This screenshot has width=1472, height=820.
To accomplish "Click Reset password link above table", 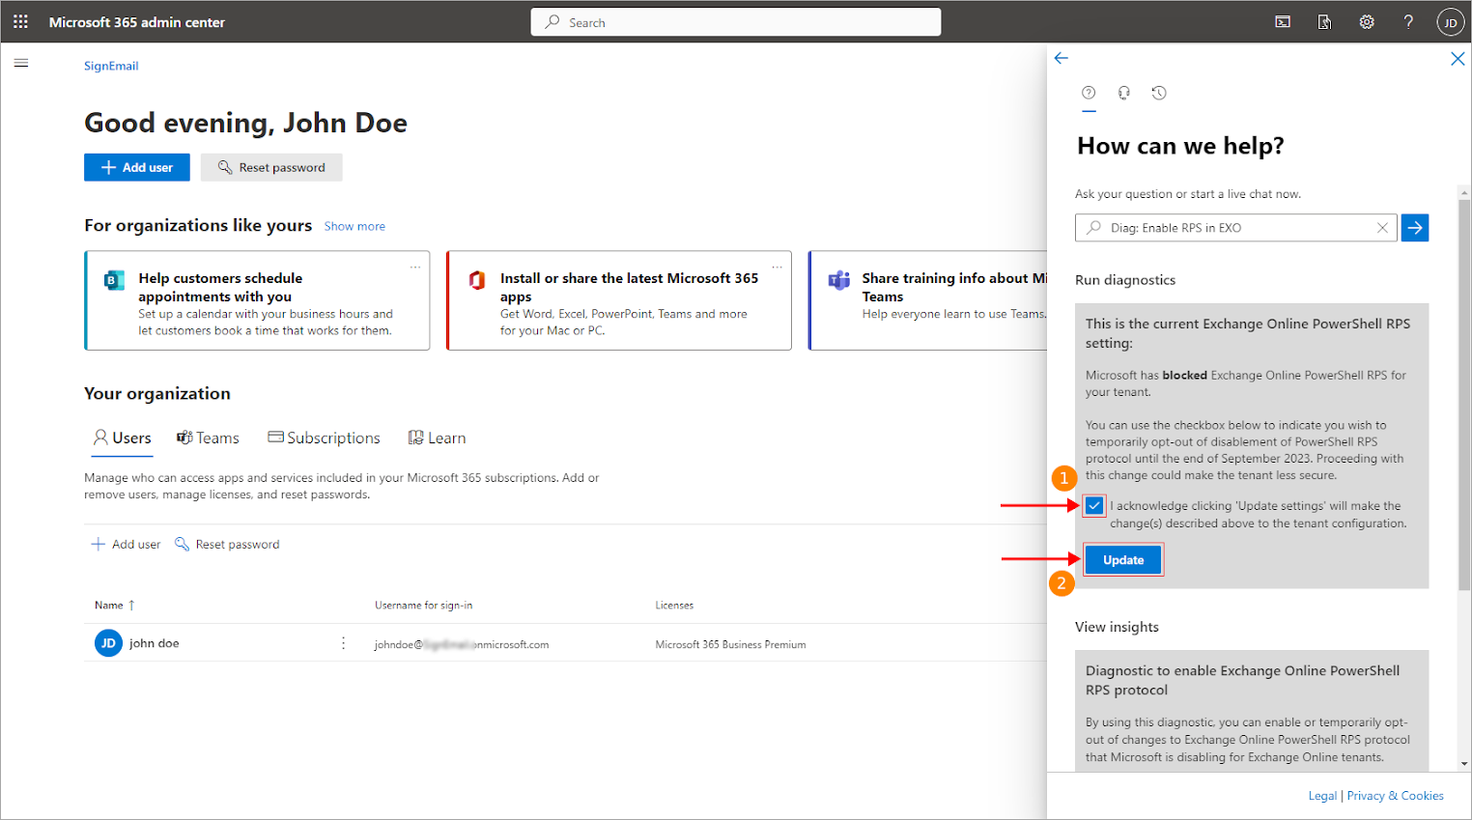I will [x=227, y=544].
